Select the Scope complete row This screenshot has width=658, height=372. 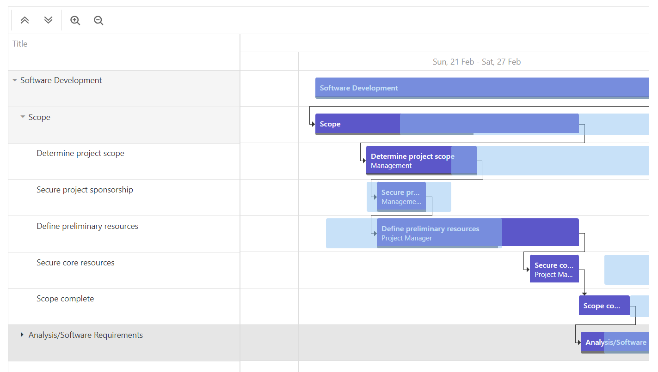65,299
